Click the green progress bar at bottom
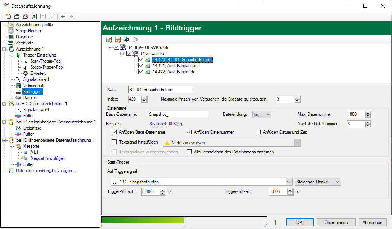The image size is (392, 229). (x=142, y=220)
